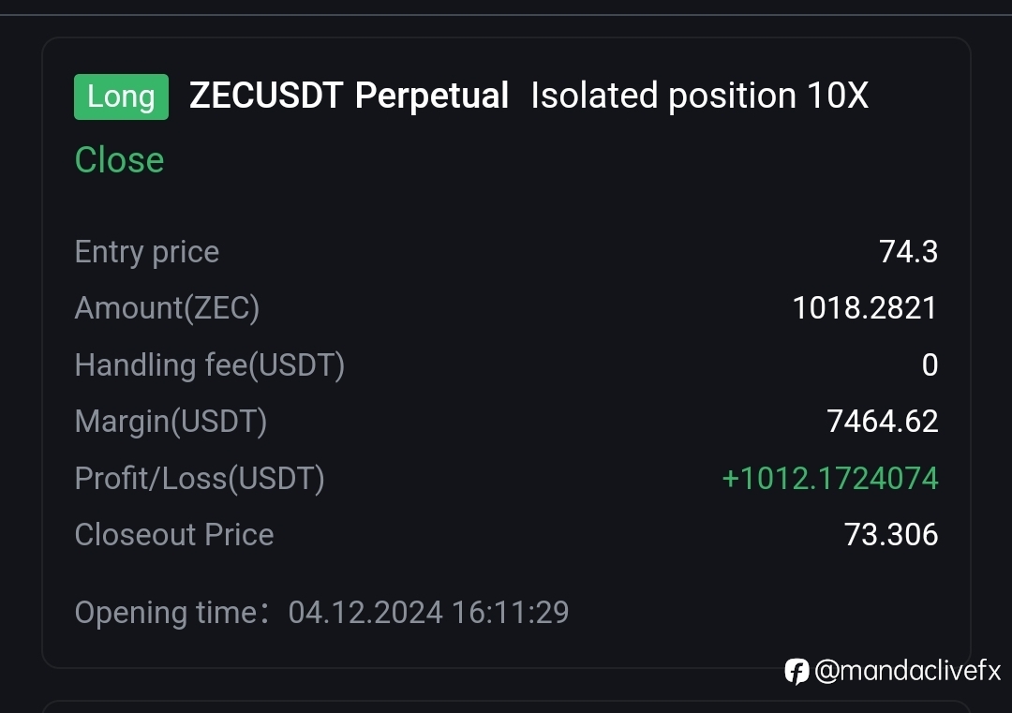Viewport: 1012px width, 713px height.
Task: Select the entry price value 74.3
Action: [x=908, y=252]
